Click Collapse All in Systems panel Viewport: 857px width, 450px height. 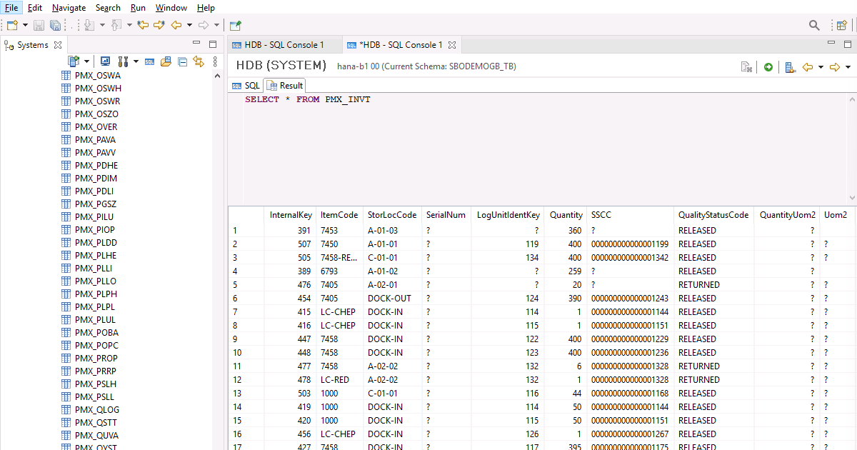pos(182,62)
